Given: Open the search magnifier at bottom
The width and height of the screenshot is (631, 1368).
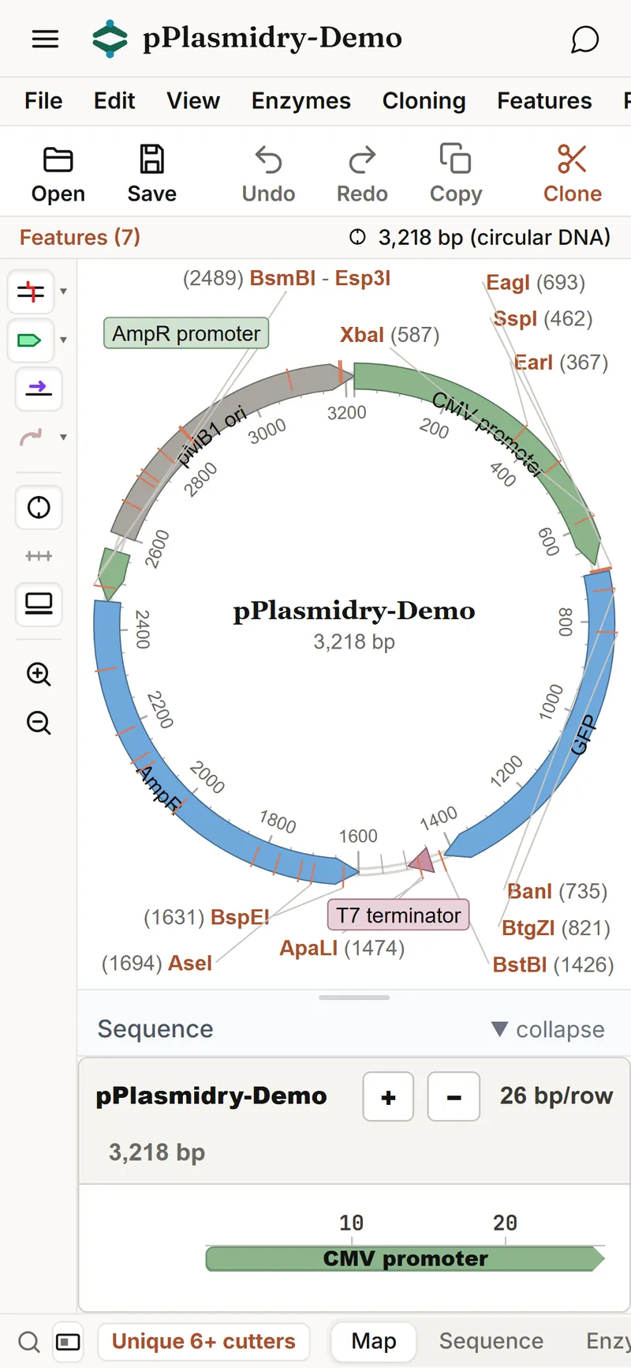Looking at the screenshot, I should pos(29,1341).
